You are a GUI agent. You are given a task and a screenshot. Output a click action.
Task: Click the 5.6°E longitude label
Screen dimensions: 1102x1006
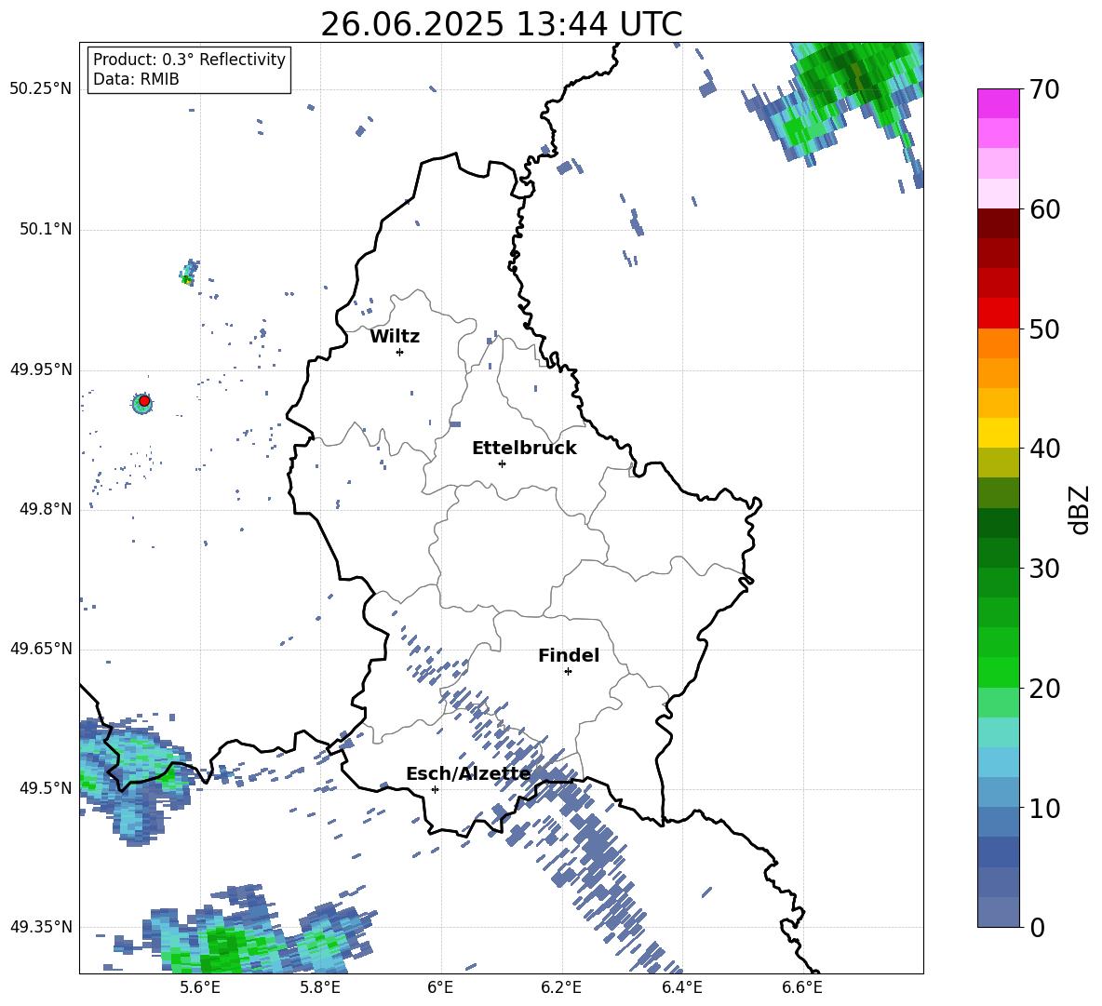[200, 988]
